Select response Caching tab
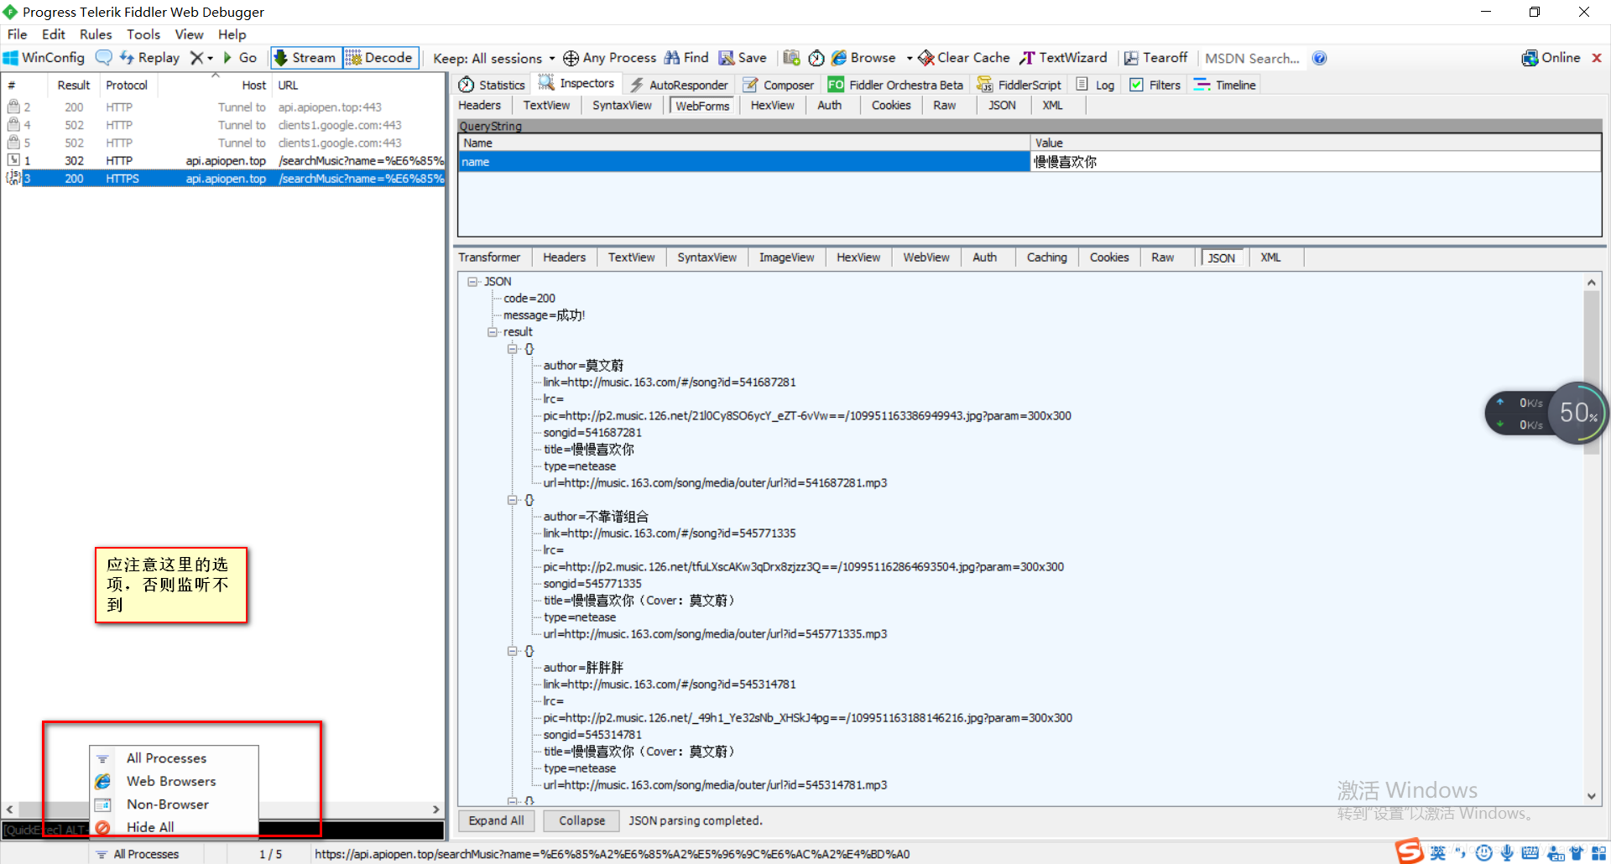Image resolution: width=1611 pixels, height=864 pixels. tap(1047, 258)
